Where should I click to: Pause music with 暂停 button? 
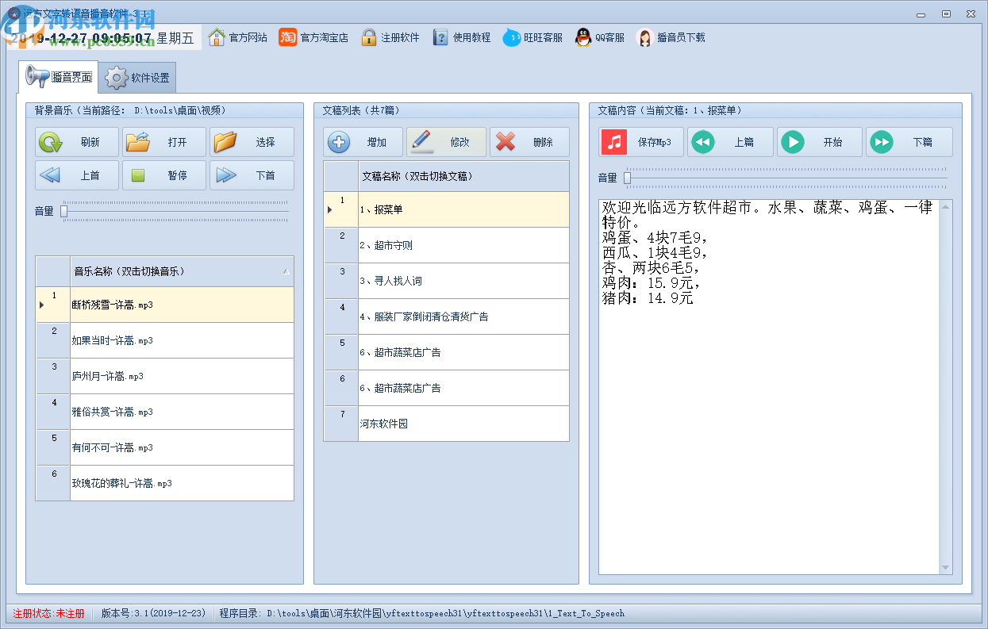[164, 175]
